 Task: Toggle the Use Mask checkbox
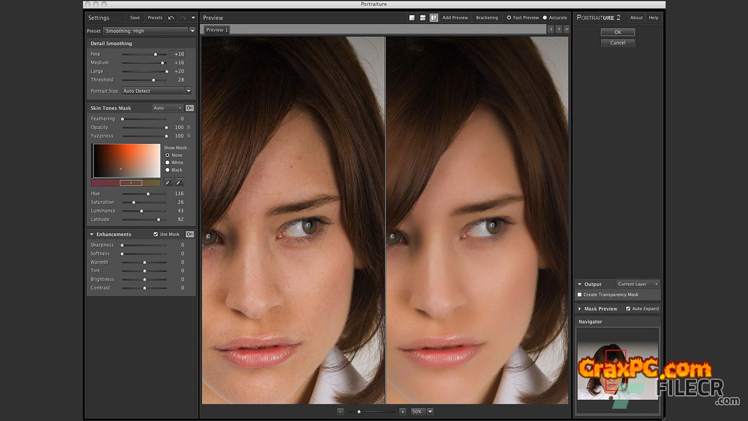156,234
